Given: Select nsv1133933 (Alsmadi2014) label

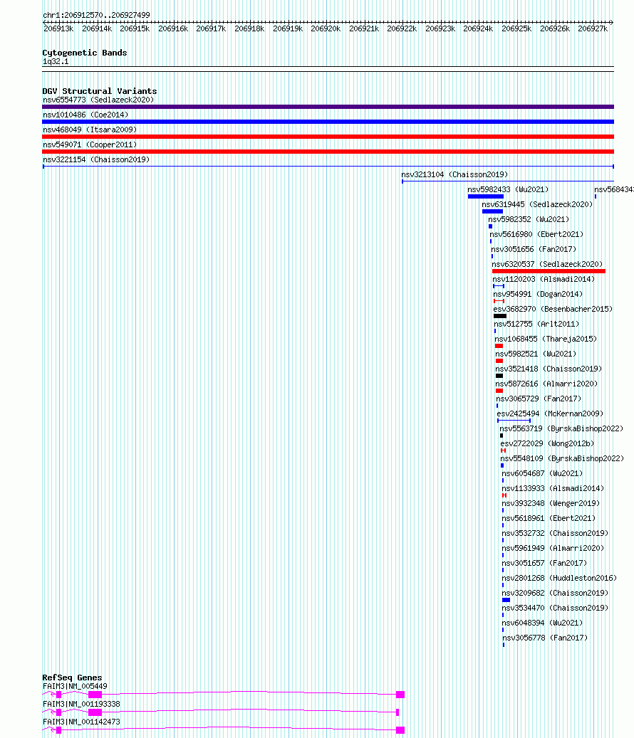Looking at the screenshot, I should point(553,488).
